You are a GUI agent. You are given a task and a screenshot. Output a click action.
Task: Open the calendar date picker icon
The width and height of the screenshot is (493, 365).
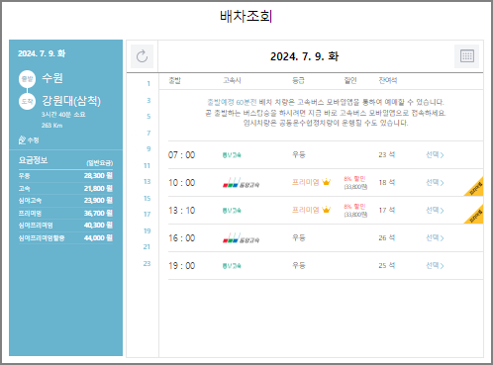466,56
